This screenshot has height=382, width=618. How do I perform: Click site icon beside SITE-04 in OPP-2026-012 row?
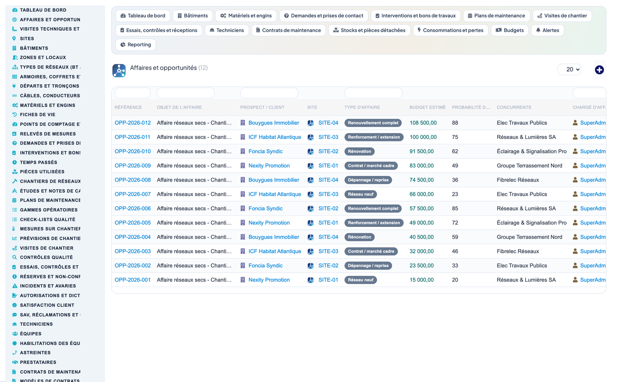pyautogui.click(x=310, y=123)
